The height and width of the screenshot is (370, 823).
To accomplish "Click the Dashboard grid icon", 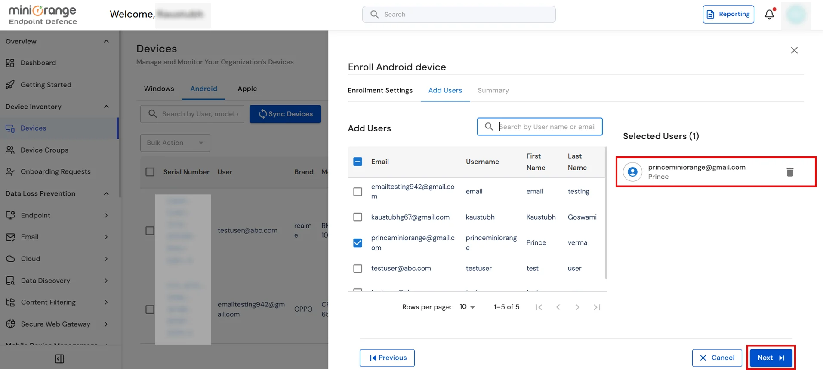I will point(10,63).
